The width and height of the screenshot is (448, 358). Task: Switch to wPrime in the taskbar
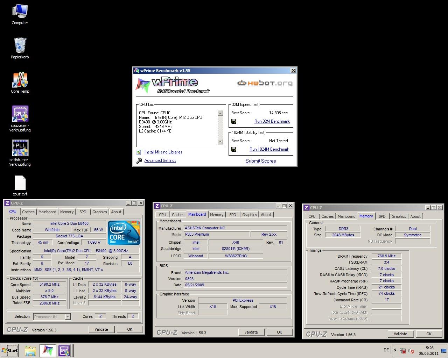click(x=48, y=351)
